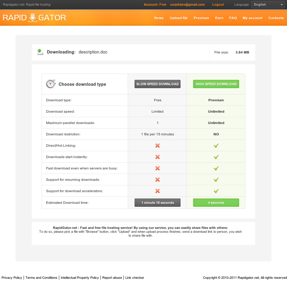
Task: Open the Earn menu item
Action: [219, 18]
